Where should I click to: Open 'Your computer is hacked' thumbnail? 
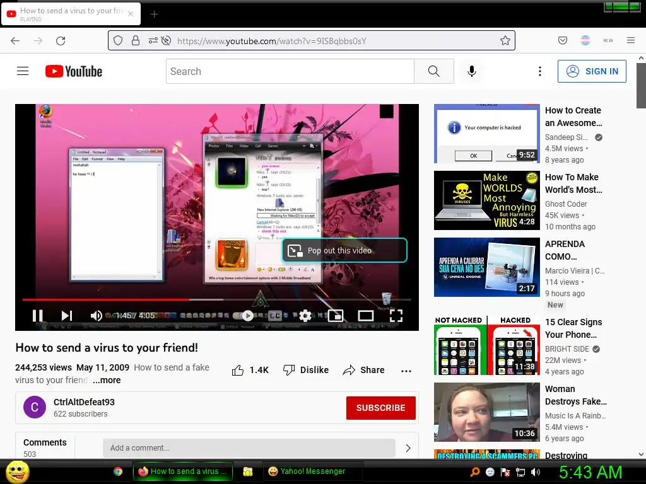(x=486, y=134)
